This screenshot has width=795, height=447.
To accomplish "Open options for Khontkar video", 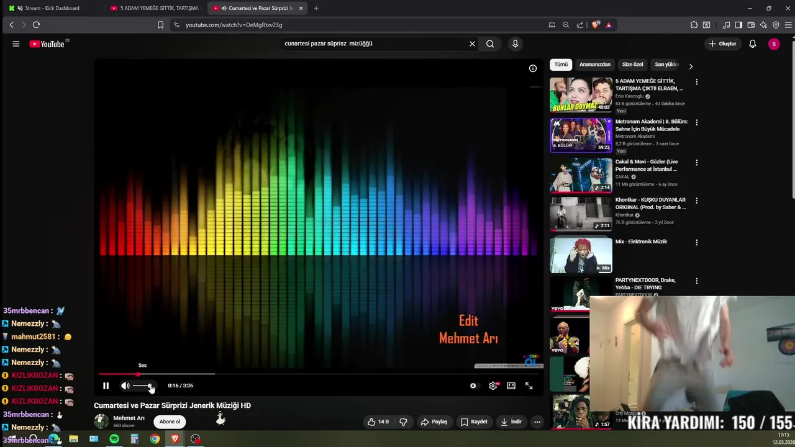I will pos(696,201).
